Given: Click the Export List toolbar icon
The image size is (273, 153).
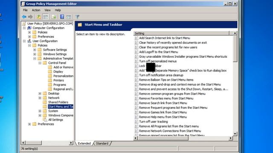Looking at the screenshot, I should (54, 17).
